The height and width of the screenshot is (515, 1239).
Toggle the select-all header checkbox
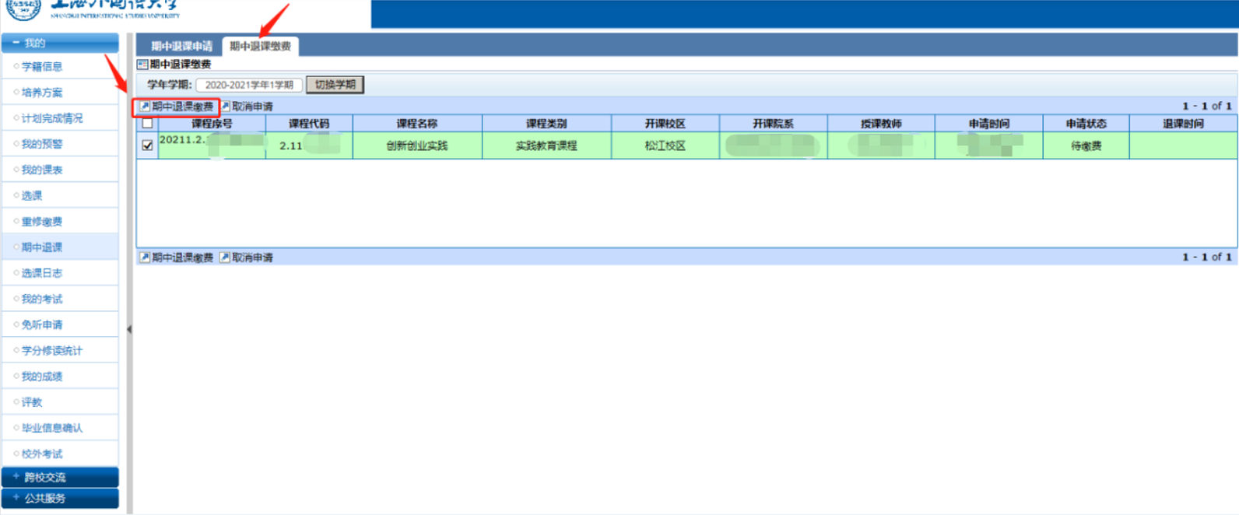coord(147,124)
